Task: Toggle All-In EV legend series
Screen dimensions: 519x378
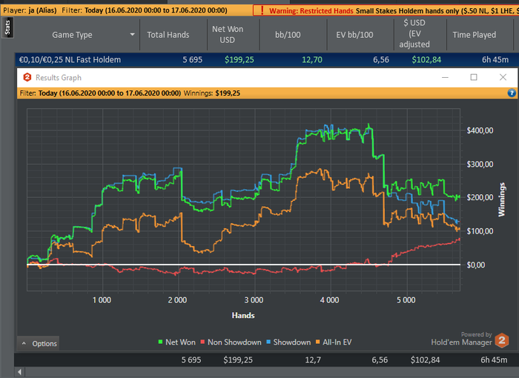Action: (x=334, y=342)
